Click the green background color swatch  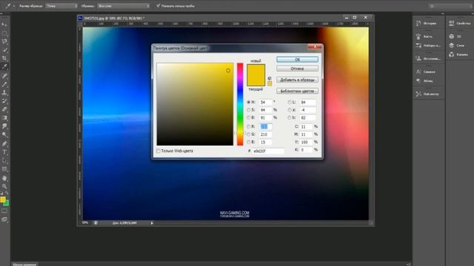coord(7,203)
